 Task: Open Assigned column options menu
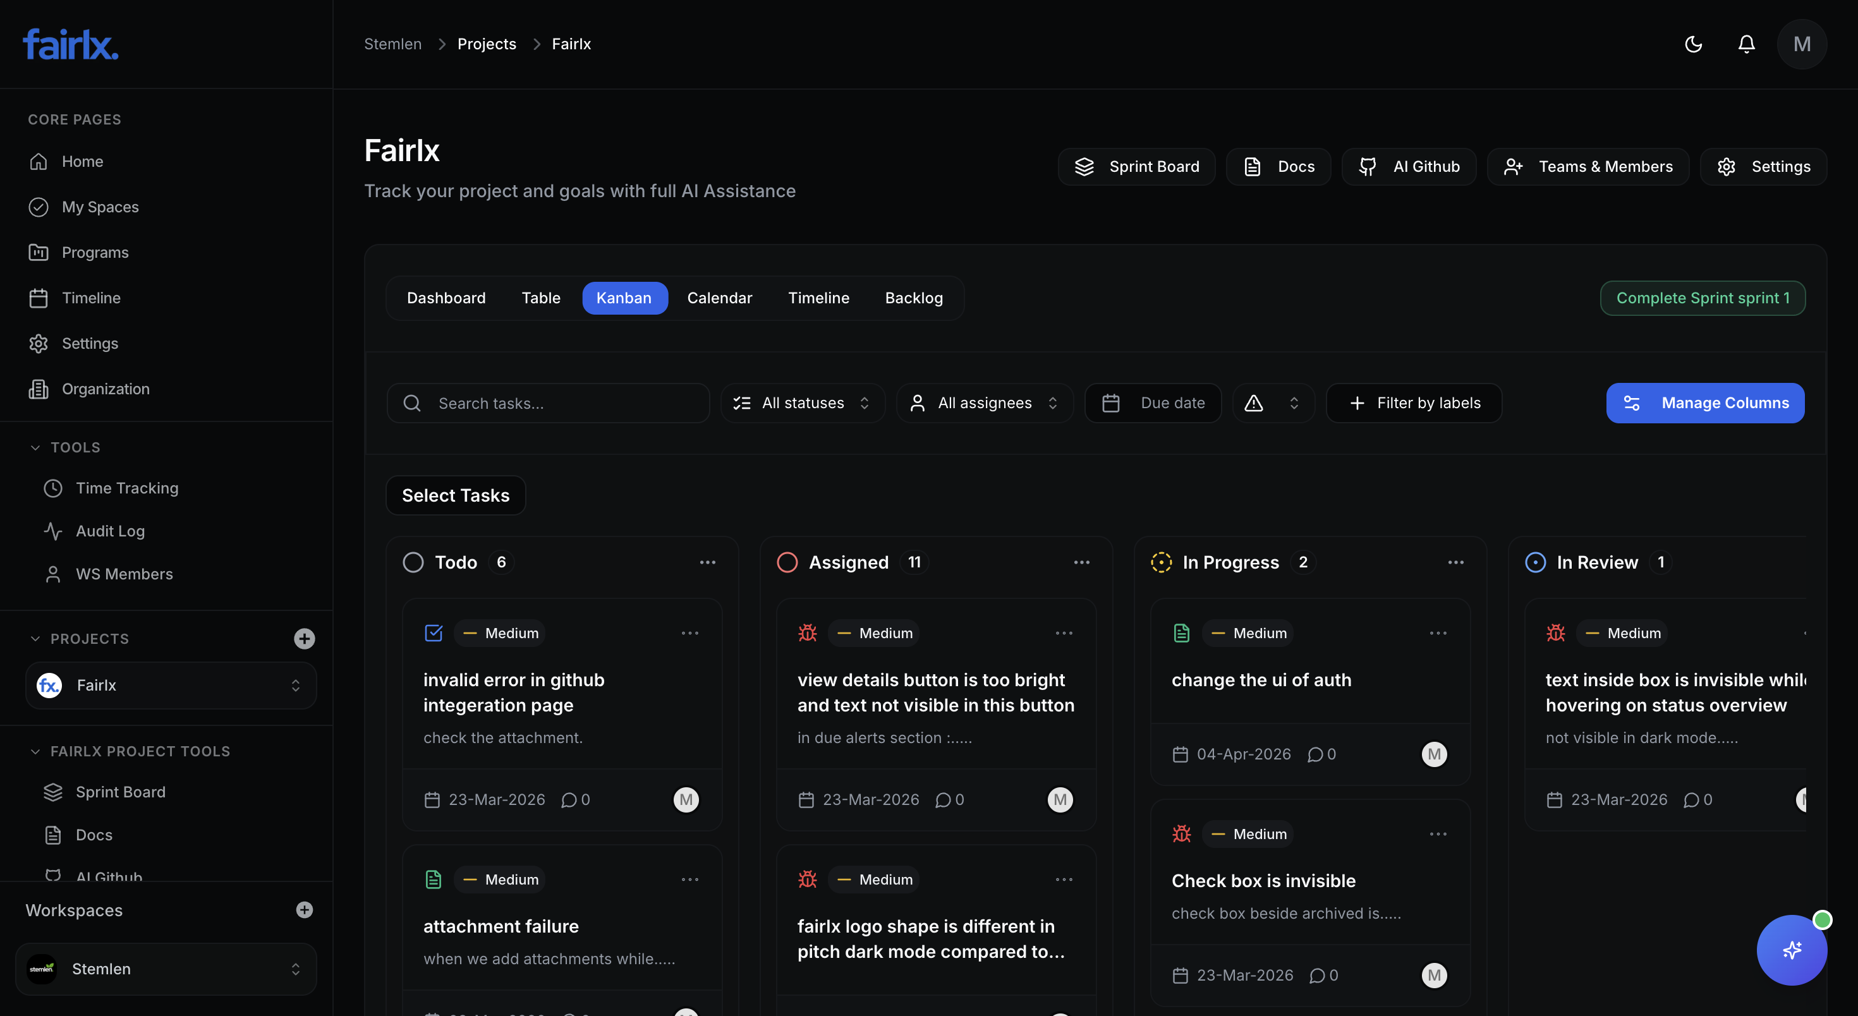point(1082,562)
